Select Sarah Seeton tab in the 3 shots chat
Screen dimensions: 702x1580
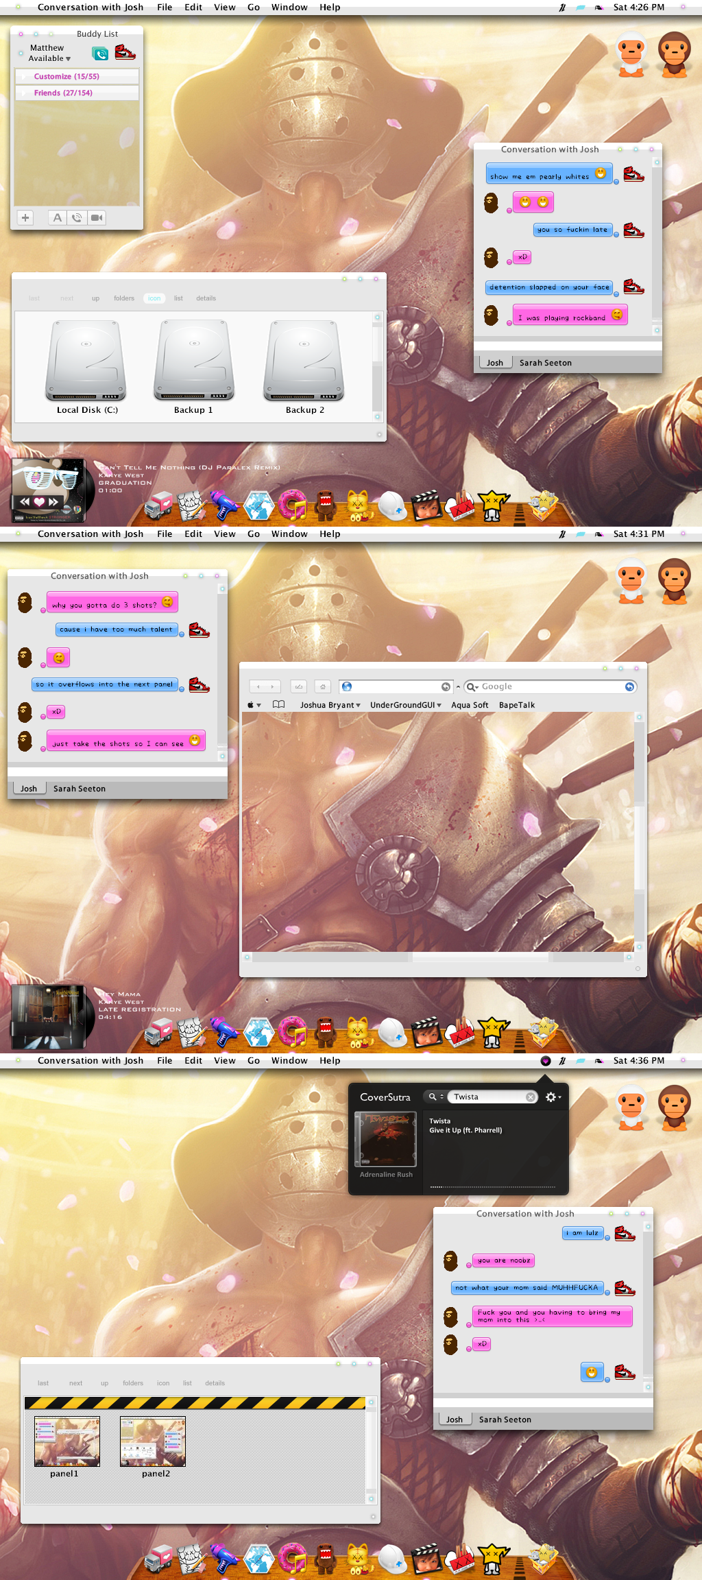[x=80, y=789]
